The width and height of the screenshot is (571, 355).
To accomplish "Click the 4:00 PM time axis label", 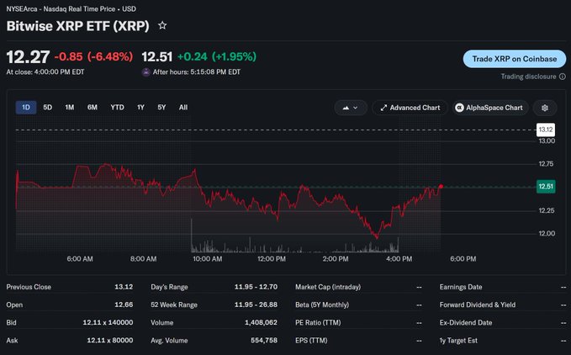I will [399, 259].
